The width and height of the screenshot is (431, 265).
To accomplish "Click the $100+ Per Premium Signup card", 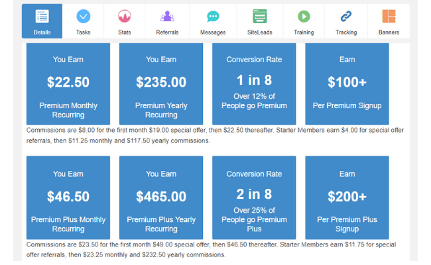I will 347,83.
